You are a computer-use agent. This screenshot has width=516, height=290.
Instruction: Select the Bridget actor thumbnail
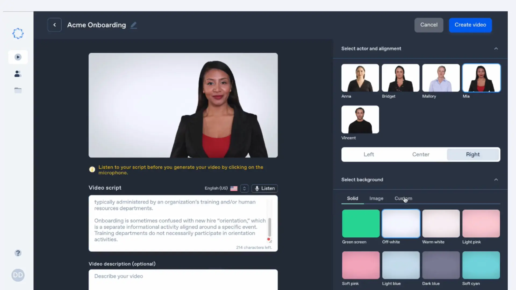point(401,78)
